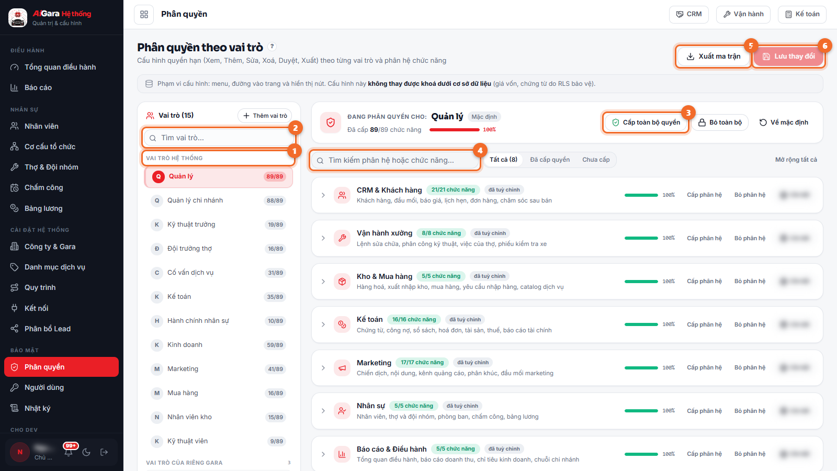Focus the Tìm kiếm phân hệ hoặc chức năng field
The width and height of the screenshot is (837, 471).
click(395, 160)
